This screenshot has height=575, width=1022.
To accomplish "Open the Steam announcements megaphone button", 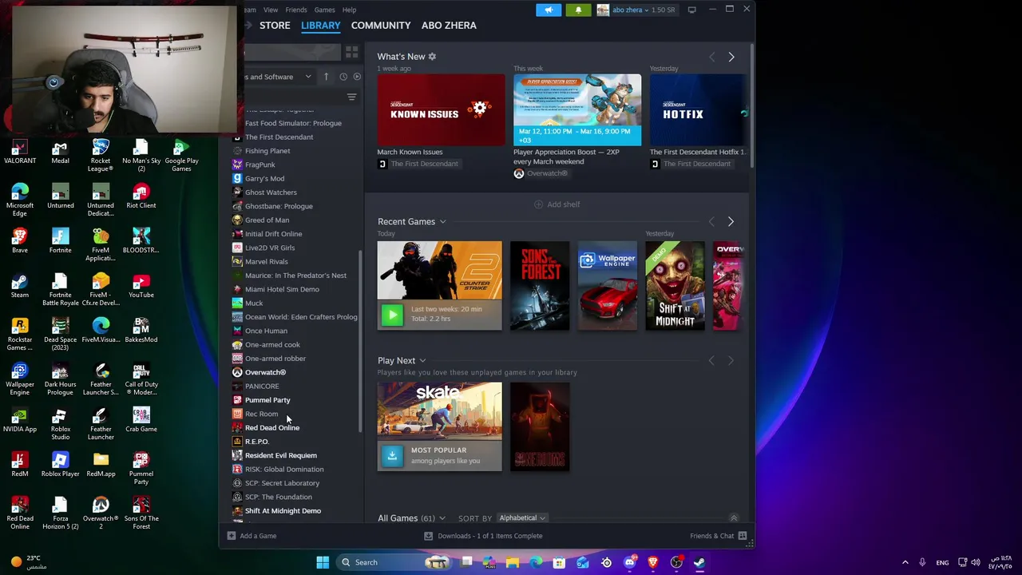I will [549, 10].
